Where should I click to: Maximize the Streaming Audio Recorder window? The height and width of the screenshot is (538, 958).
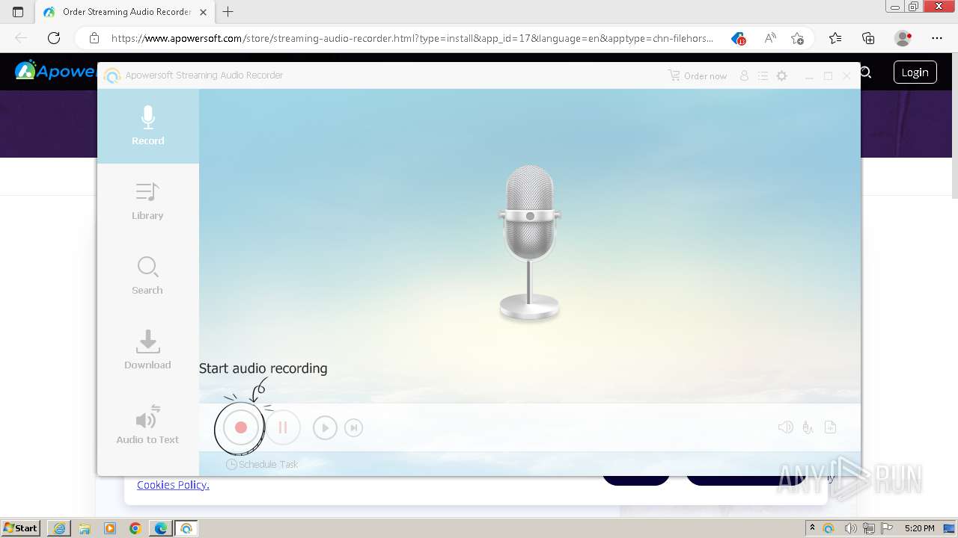pyautogui.click(x=828, y=76)
